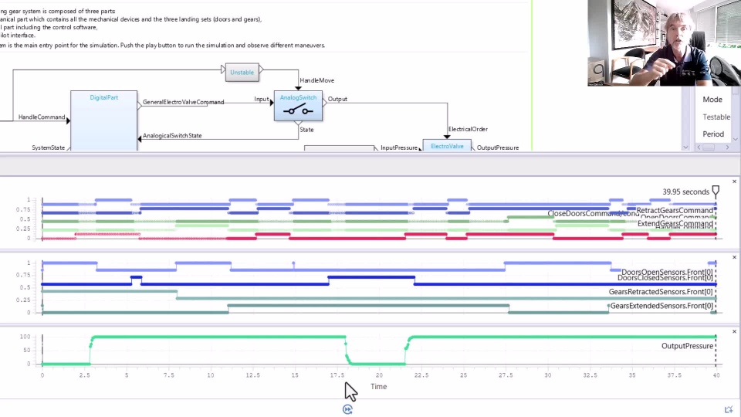Click the output port arrow of the Unstable block
Screen dimensions: 741x417
pos(262,69)
